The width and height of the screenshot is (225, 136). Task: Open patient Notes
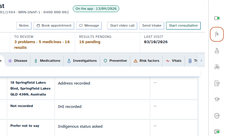click(24, 26)
